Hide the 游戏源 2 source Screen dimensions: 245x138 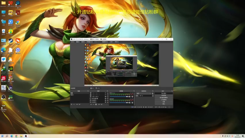(x=105, y=102)
